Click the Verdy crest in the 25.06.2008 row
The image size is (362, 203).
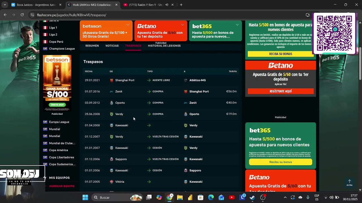coord(111,114)
